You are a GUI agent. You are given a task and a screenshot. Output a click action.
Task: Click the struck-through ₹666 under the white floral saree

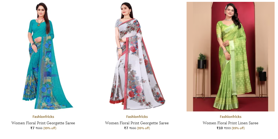tap(133, 128)
